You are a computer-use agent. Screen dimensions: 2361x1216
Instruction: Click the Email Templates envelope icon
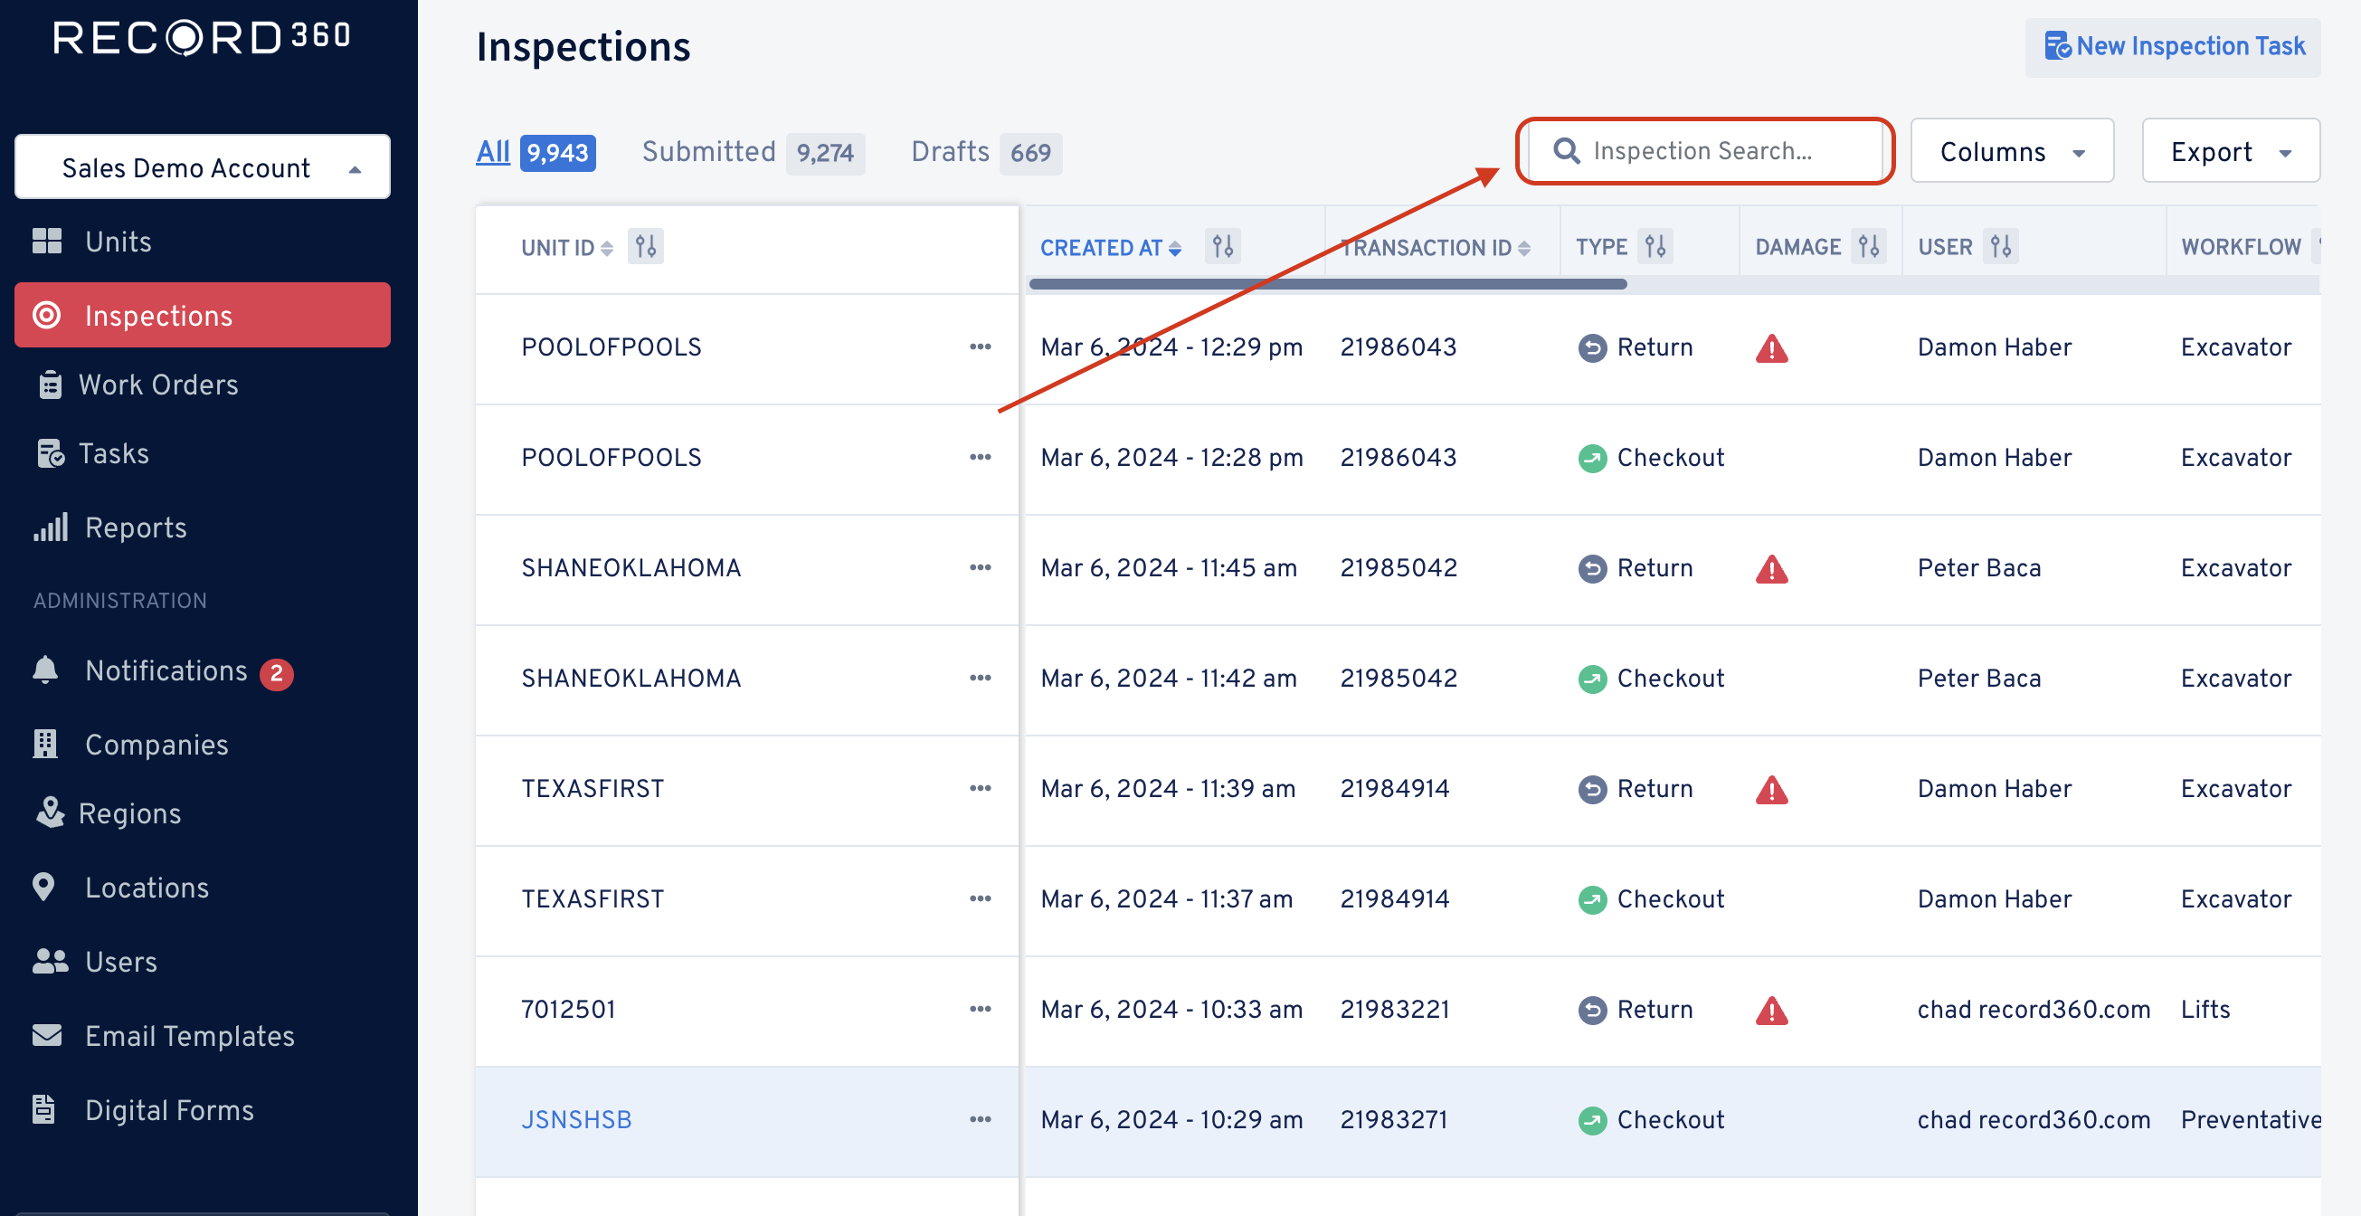pos(47,1035)
